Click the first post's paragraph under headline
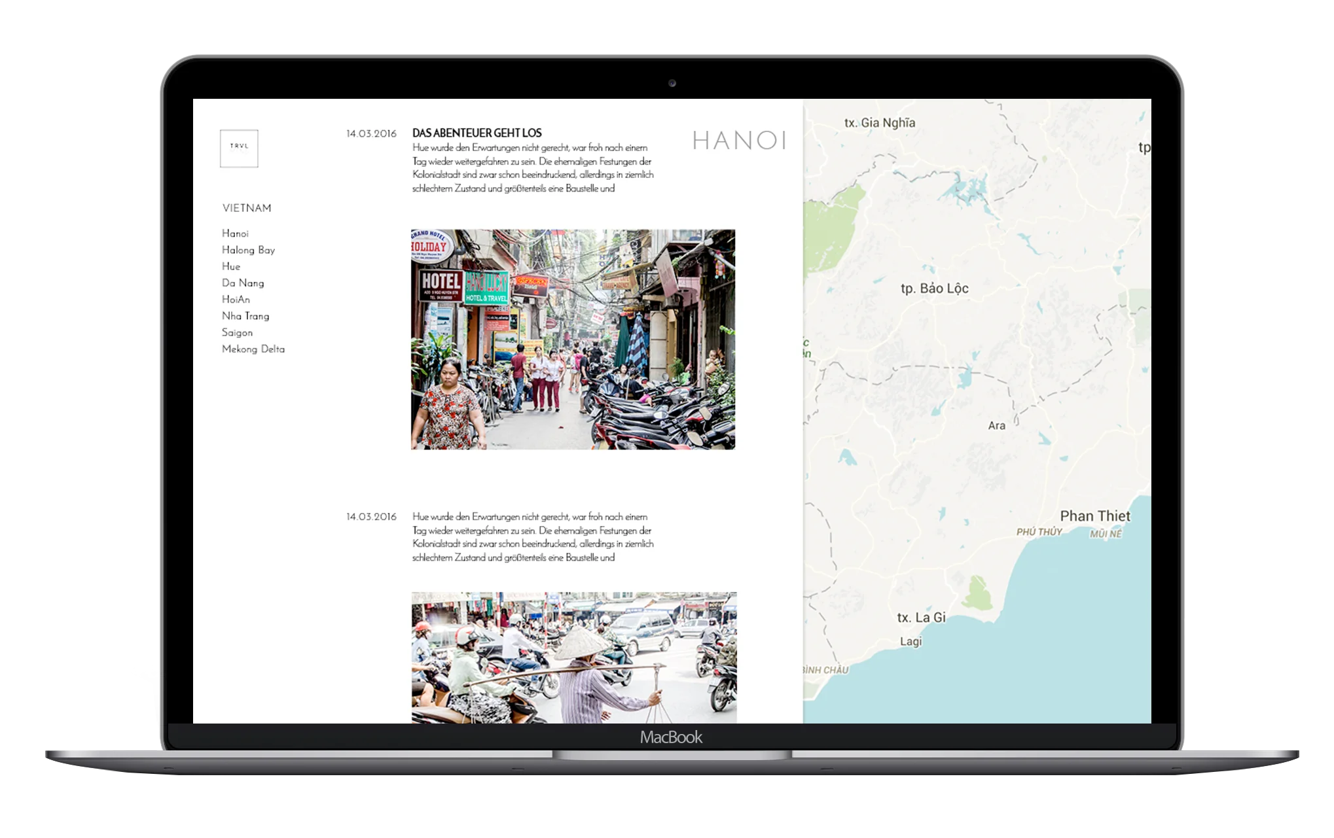 533,168
